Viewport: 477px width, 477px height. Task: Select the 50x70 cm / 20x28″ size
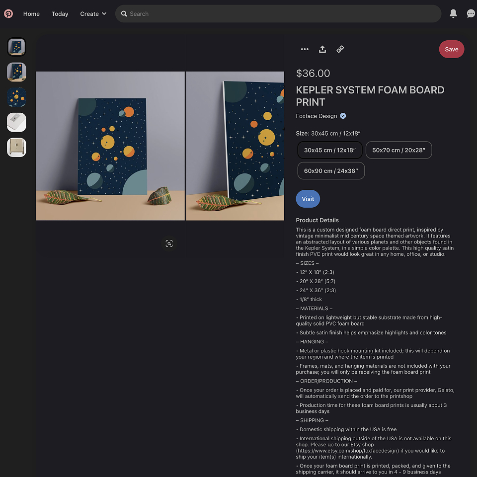[x=398, y=150]
